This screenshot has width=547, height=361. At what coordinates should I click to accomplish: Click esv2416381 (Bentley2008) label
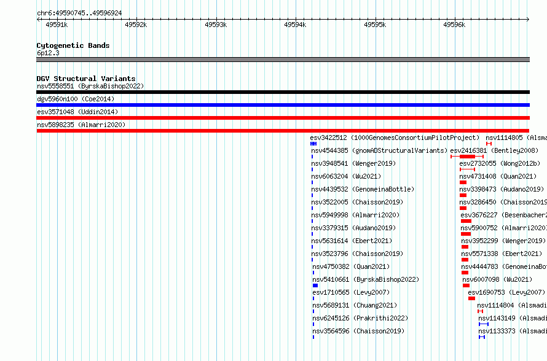coord(494,150)
